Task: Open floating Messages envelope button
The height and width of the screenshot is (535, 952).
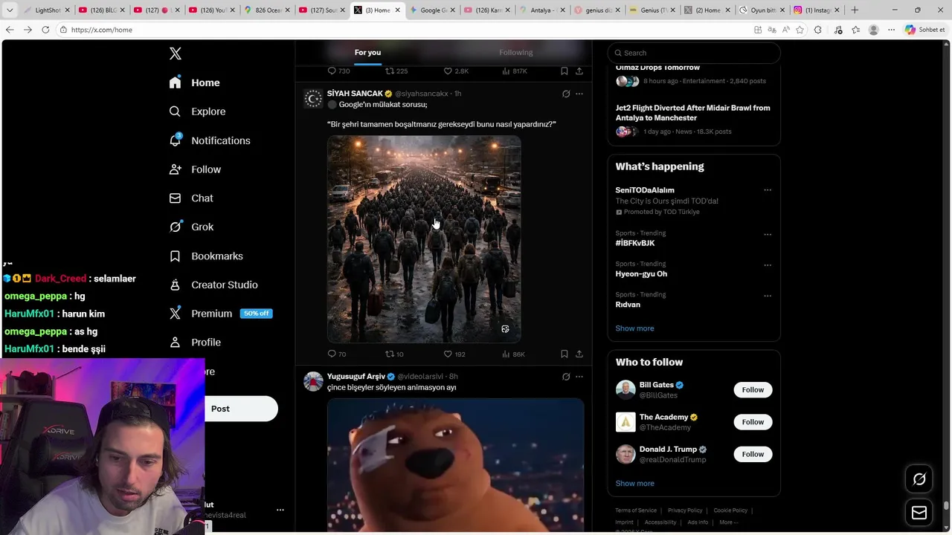Action: pyautogui.click(x=919, y=513)
